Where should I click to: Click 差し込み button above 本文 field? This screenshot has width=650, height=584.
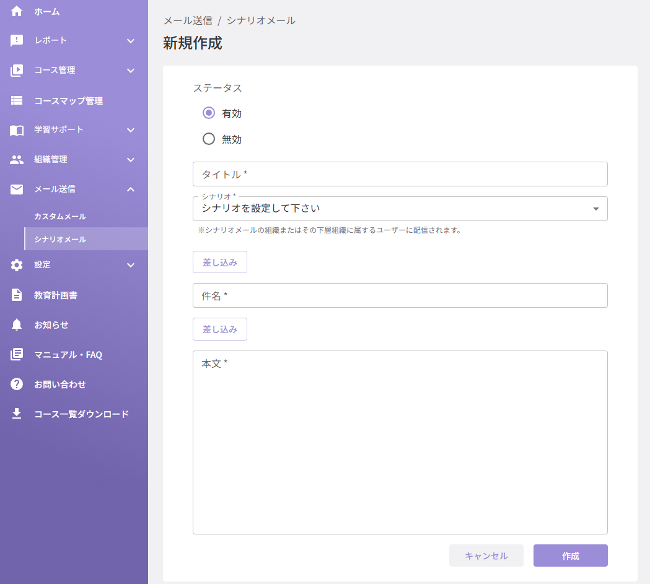coord(220,329)
